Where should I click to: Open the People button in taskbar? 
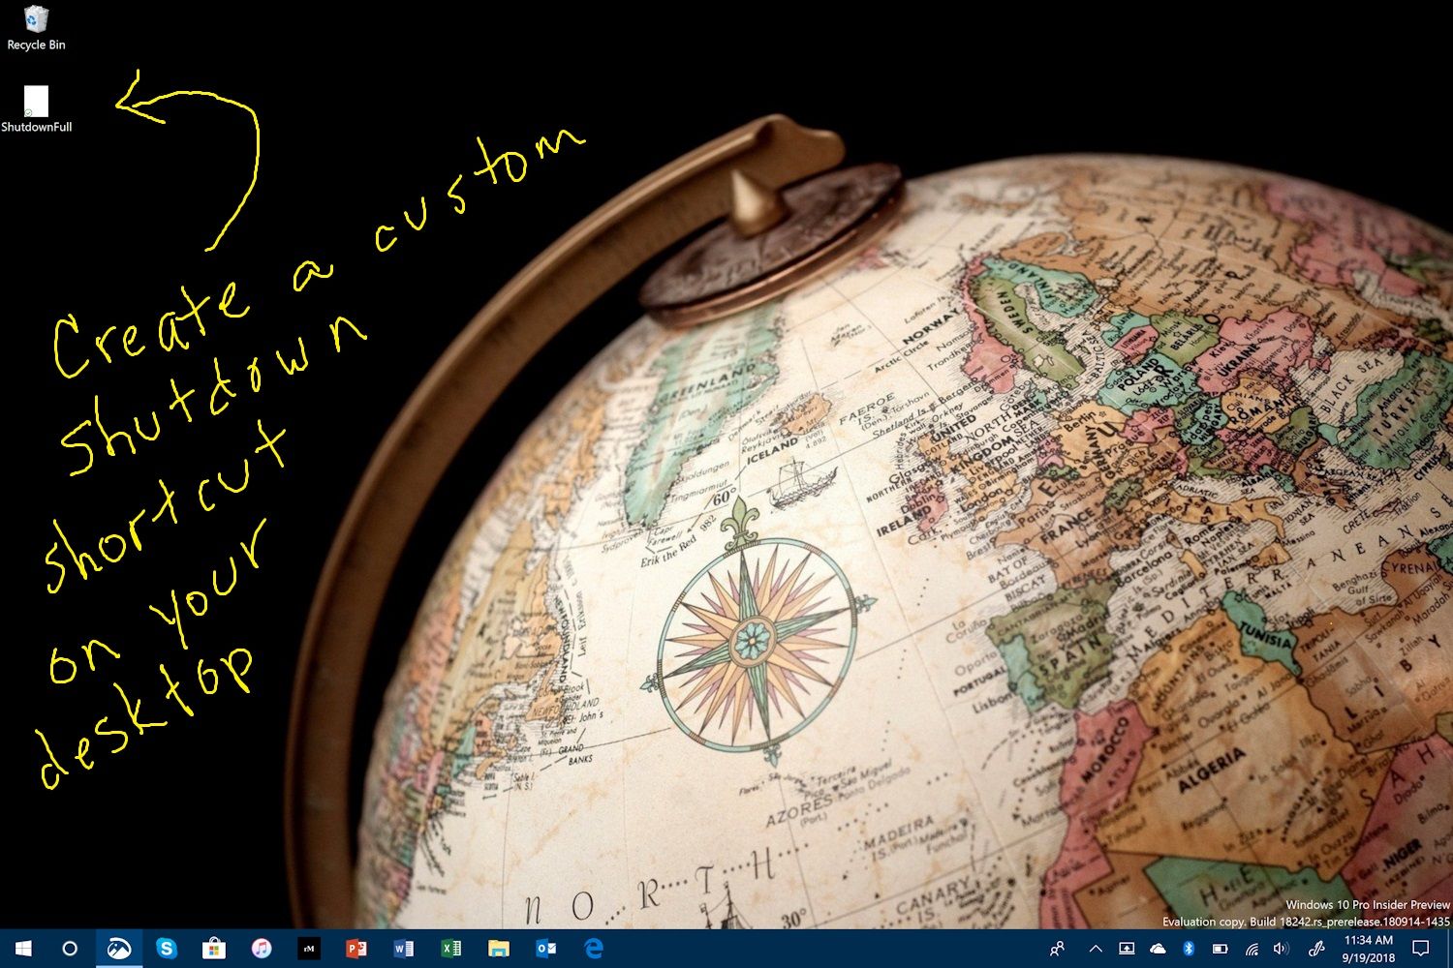click(1058, 949)
